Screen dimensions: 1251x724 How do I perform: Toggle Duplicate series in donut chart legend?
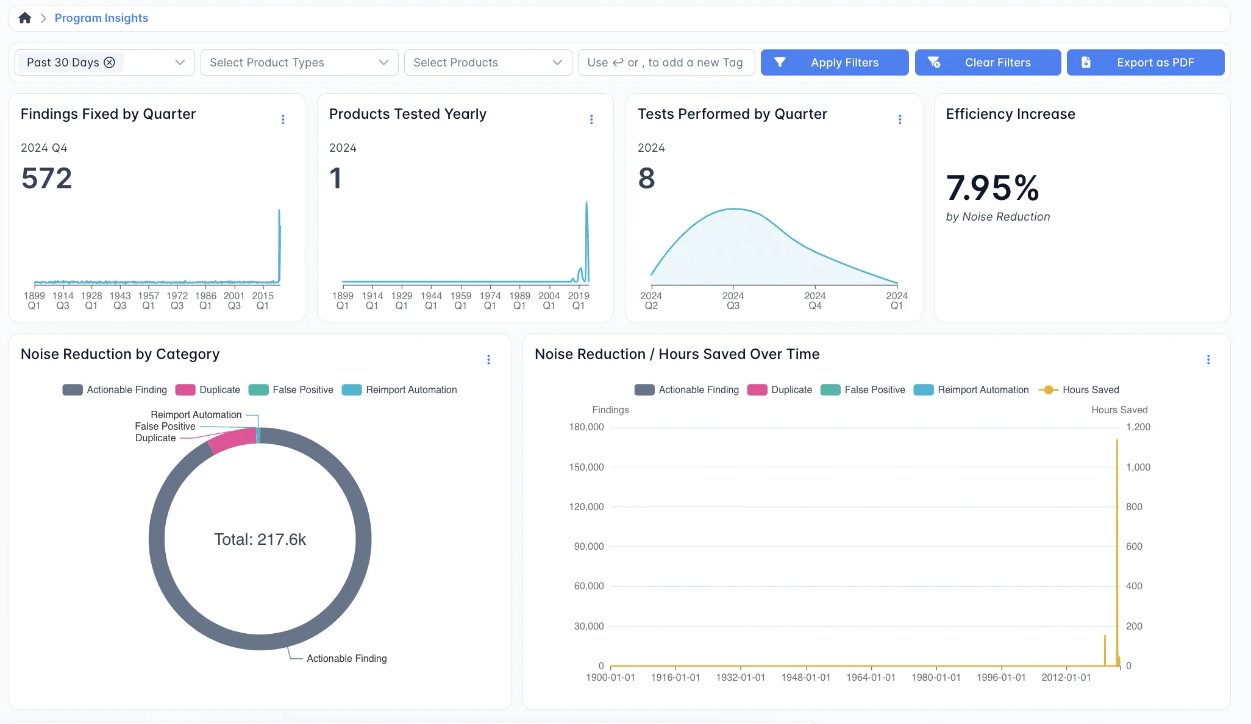point(208,390)
